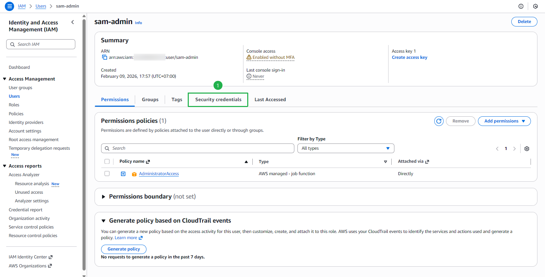
Task: Click the info icon next to Never
Action: point(249,76)
